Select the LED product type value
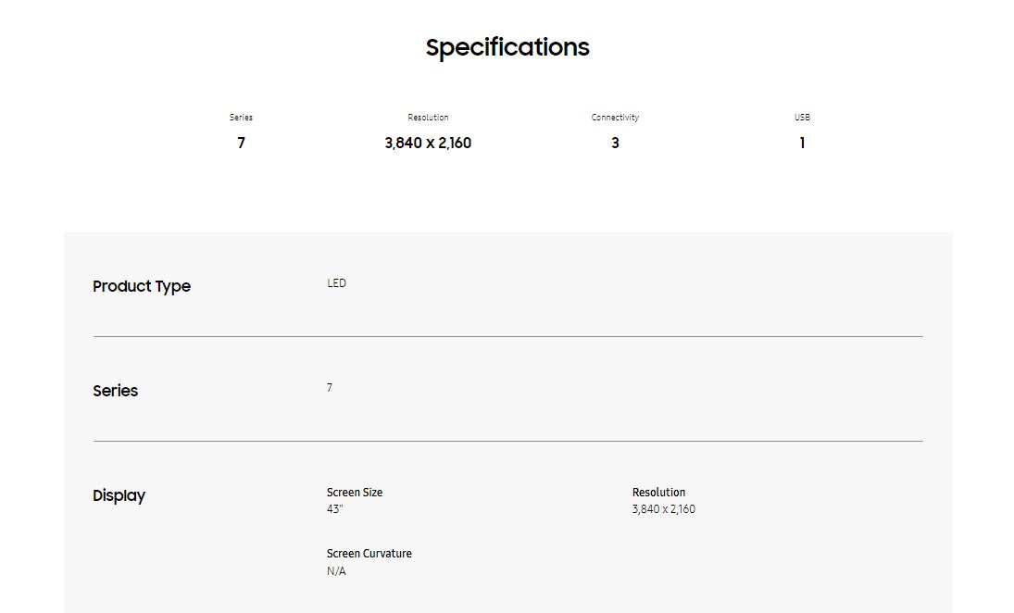The height and width of the screenshot is (613, 1014). (x=336, y=283)
